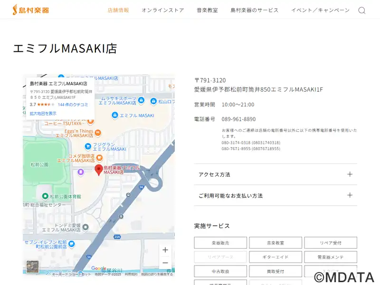Viewport: 380px width, 285px height.
Task: Click the リペア受付 service button
Action: point(331,243)
